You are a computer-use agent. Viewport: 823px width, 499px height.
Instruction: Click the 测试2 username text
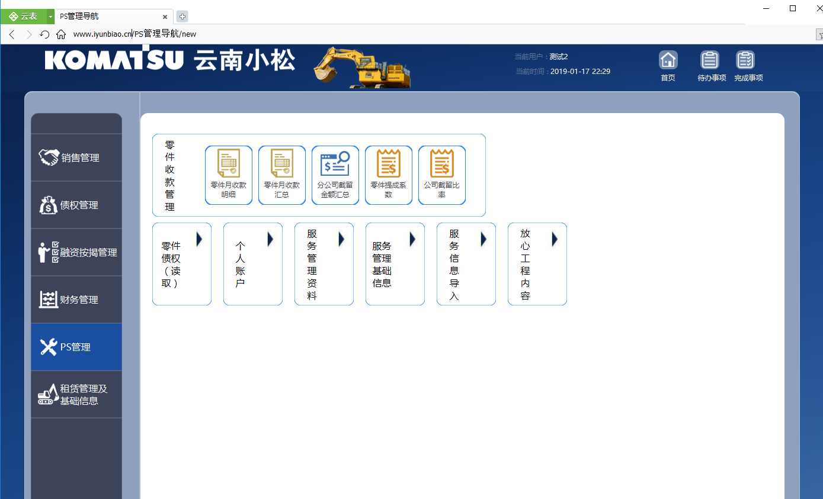pos(559,57)
